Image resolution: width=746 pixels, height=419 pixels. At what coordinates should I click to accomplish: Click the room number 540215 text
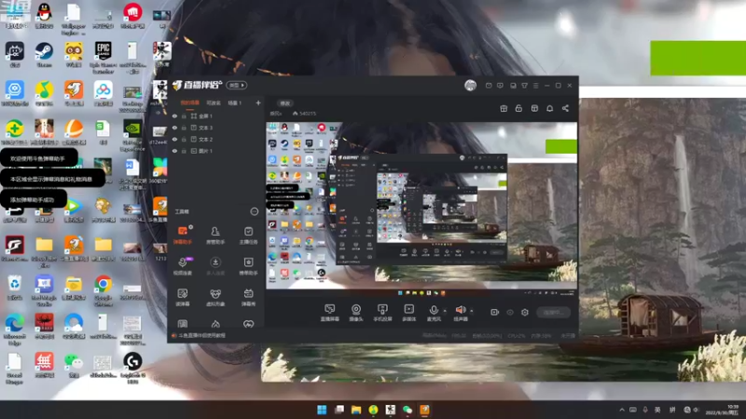tap(308, 114)
